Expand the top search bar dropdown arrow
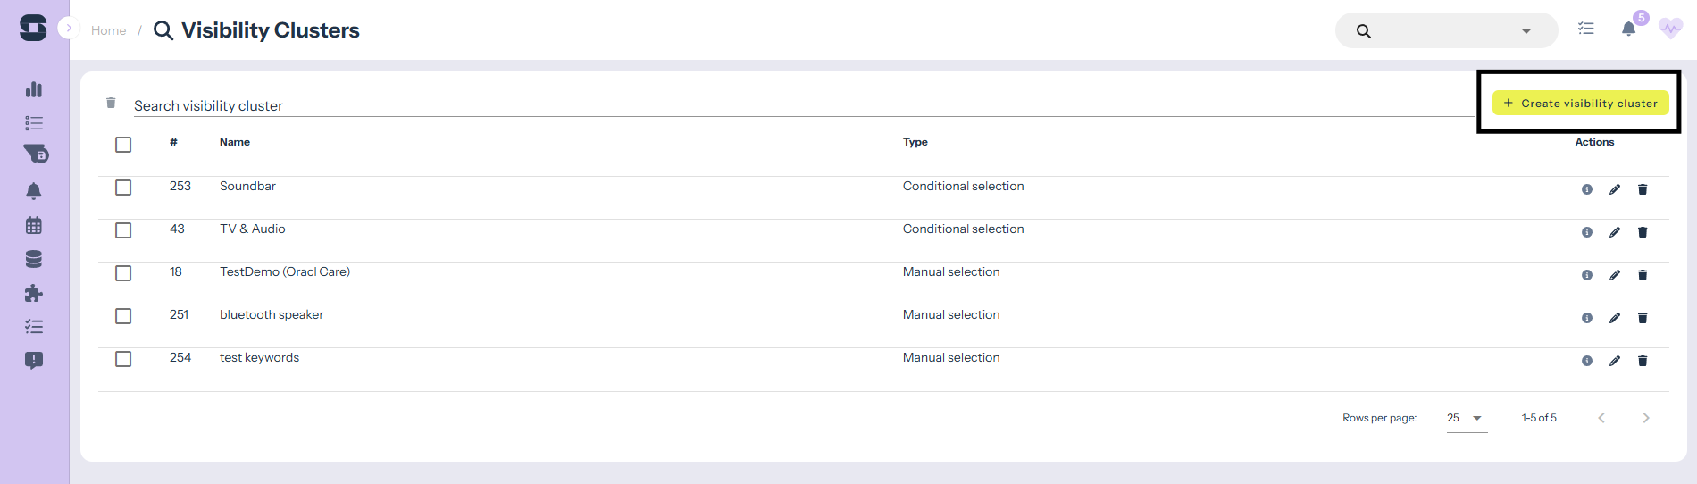 [1526, 31]
